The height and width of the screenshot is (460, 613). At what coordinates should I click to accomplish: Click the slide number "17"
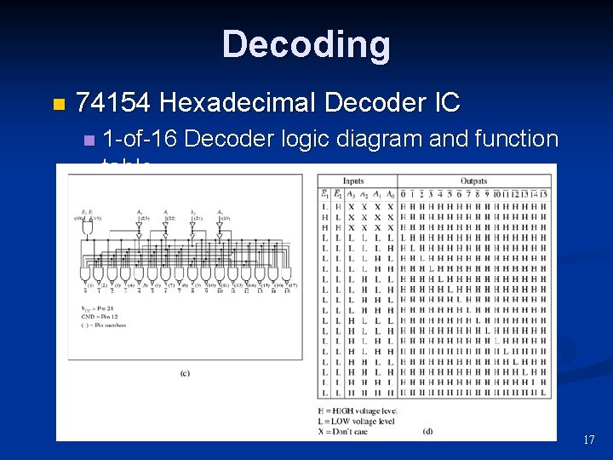click(589, 440)
